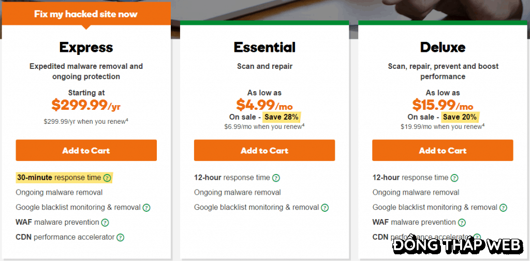Open footnote 4 after Essential $6.99/mo renewal

tap(303, 124)
